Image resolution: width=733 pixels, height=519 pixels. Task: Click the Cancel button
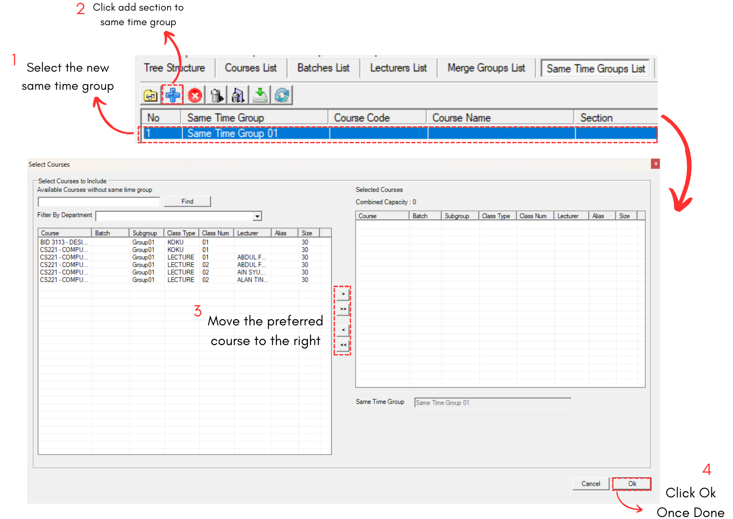point(591,484)
